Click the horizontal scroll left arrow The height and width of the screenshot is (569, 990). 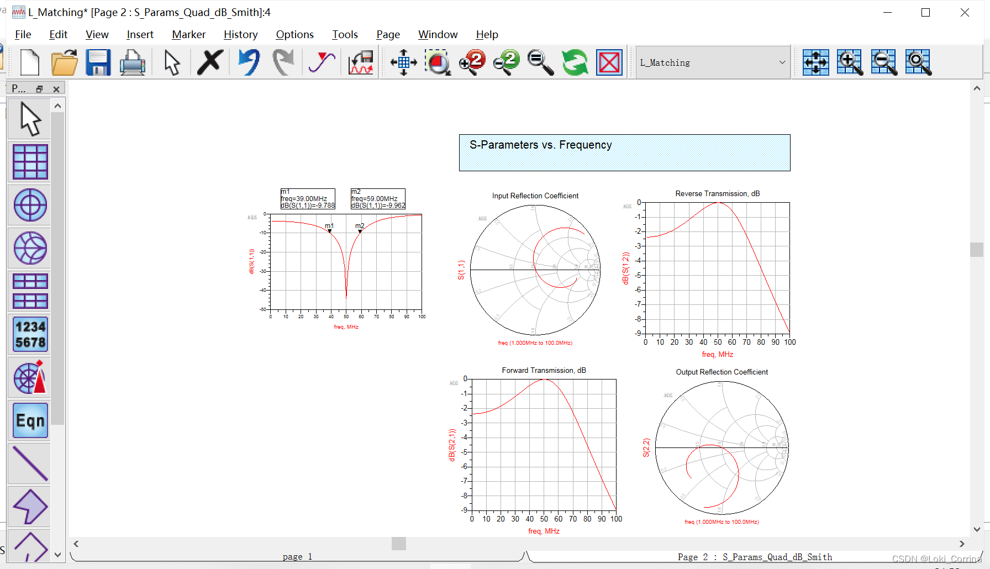click(76, 544)
